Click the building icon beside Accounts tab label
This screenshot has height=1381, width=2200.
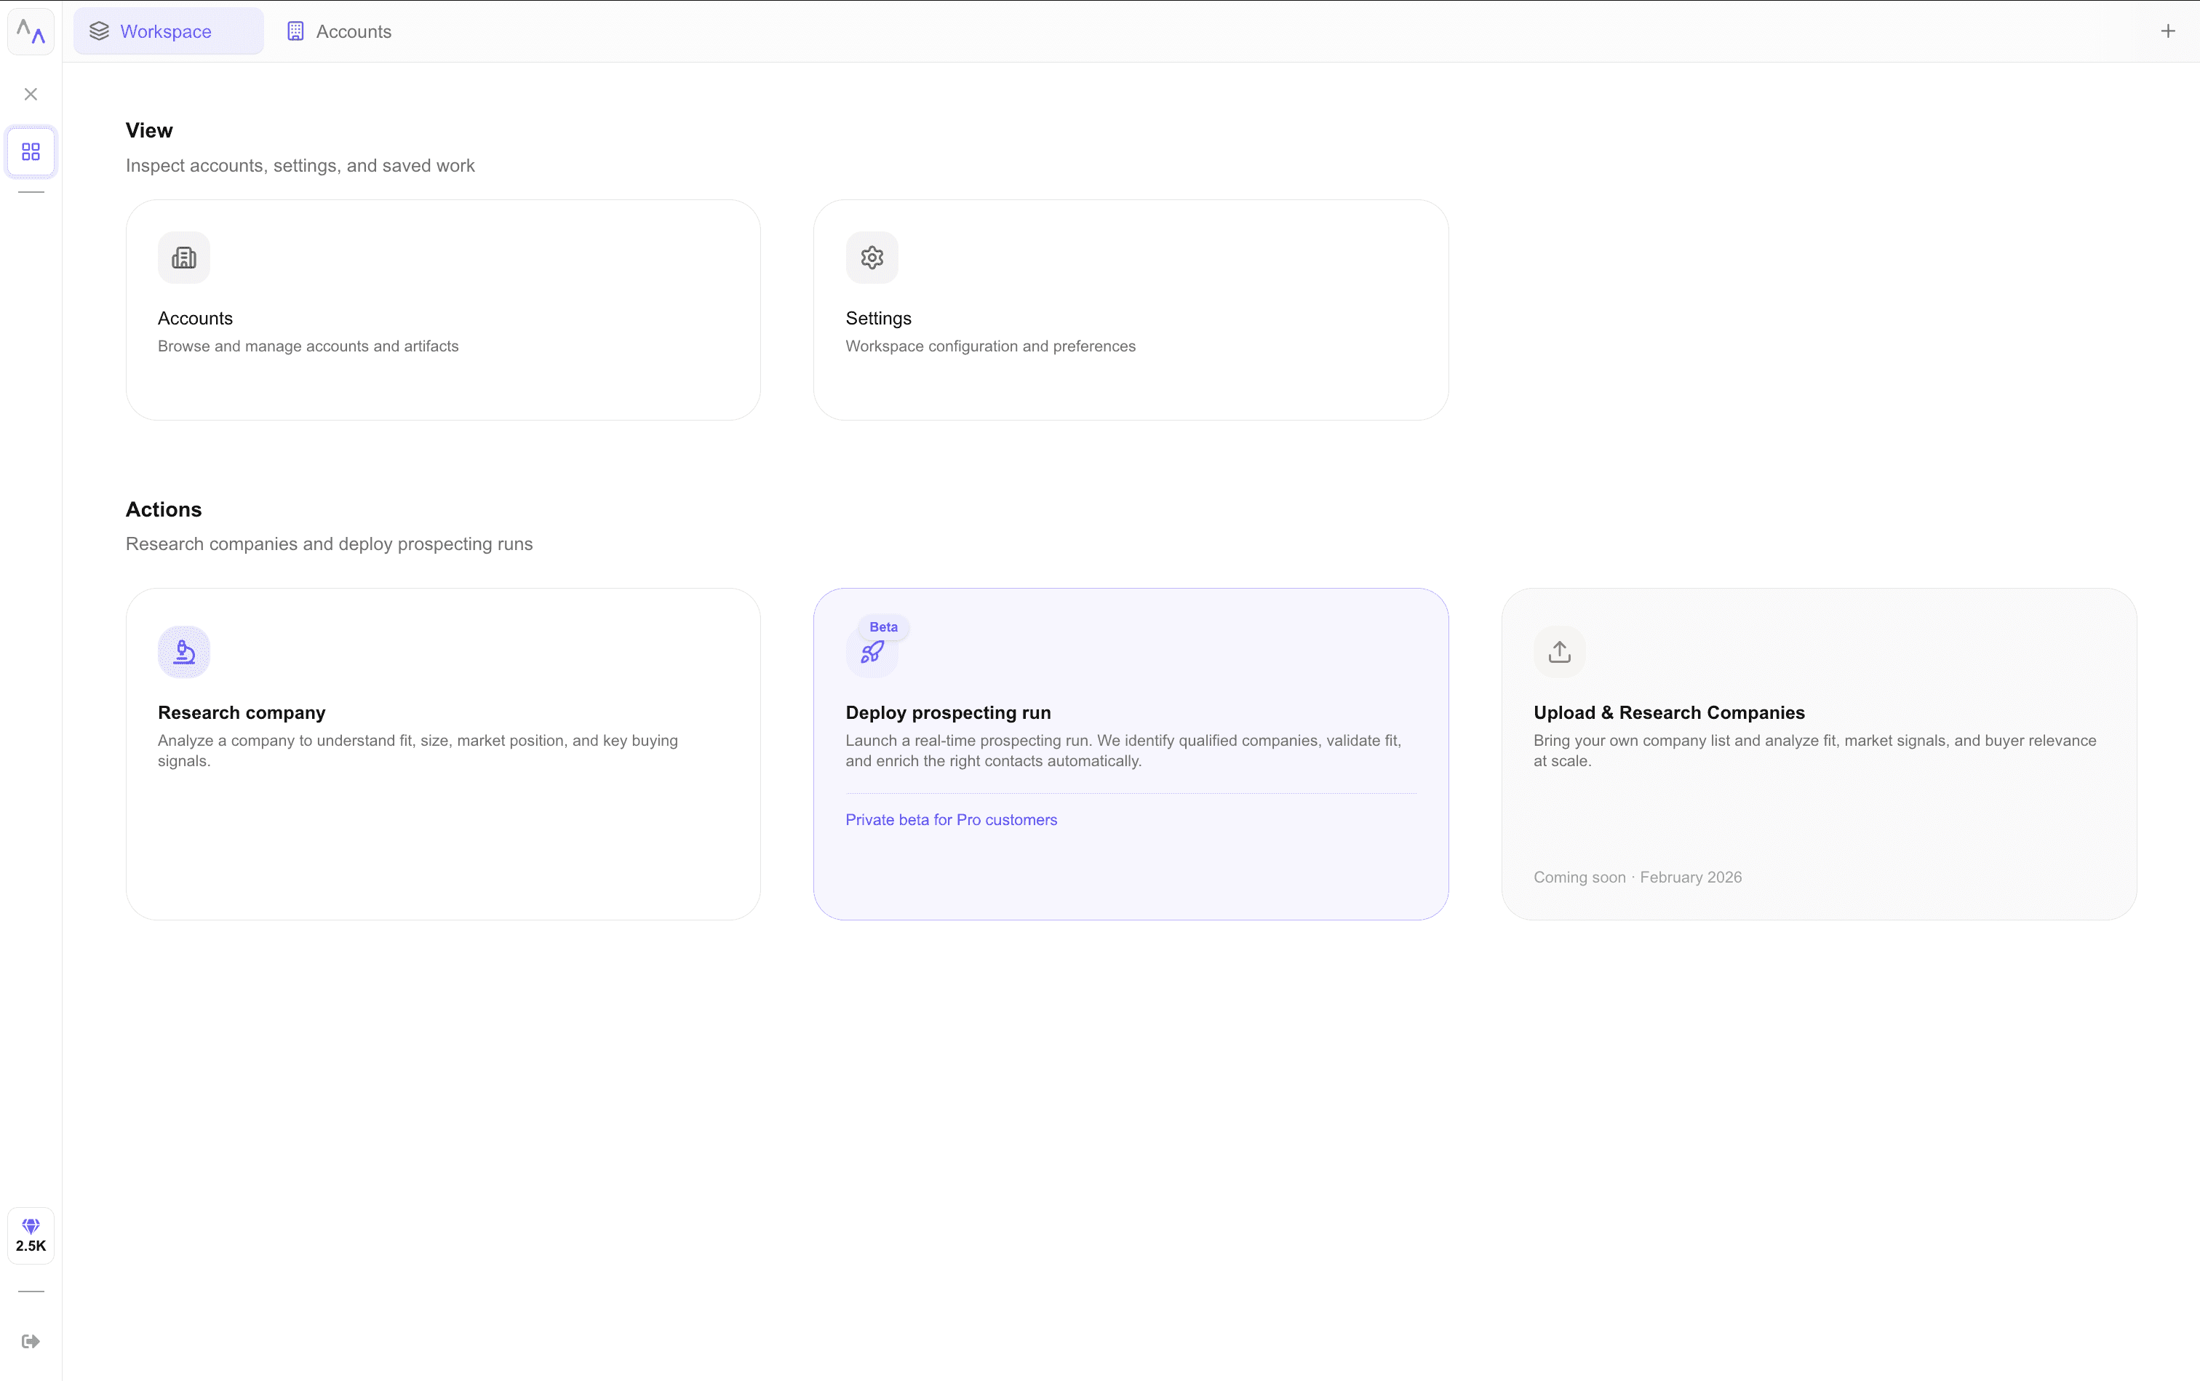tap(294, 30)
